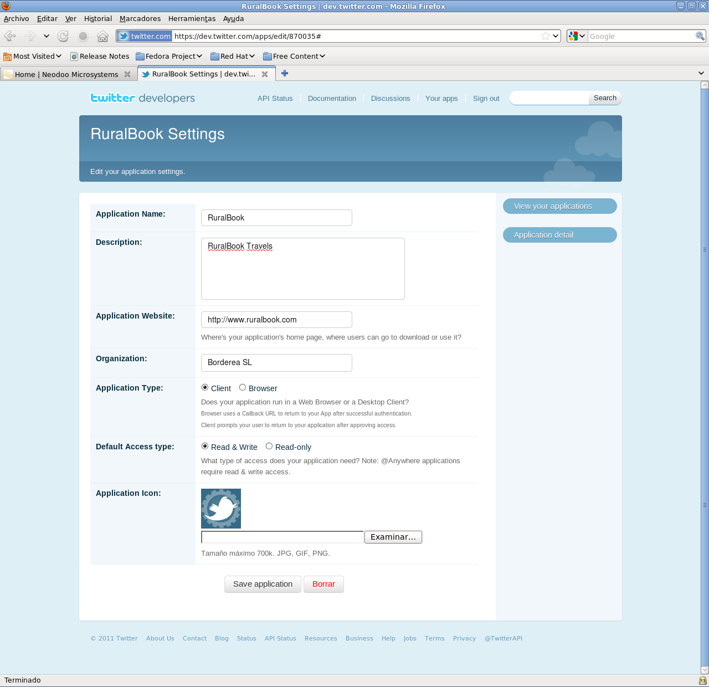Open the Marcadores menu
709x687 pixels.
click(x=140, y=18)
